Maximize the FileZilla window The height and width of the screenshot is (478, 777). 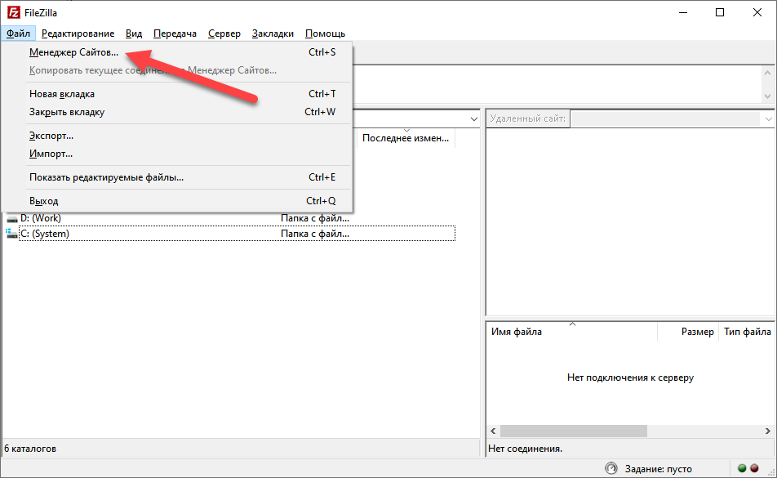(x=720, y=12)
